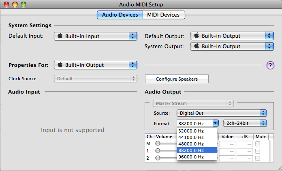282x171 pixels.
Task: Click the master channel M volume slider
Action: pyautogui.click(x=159, y=143)
